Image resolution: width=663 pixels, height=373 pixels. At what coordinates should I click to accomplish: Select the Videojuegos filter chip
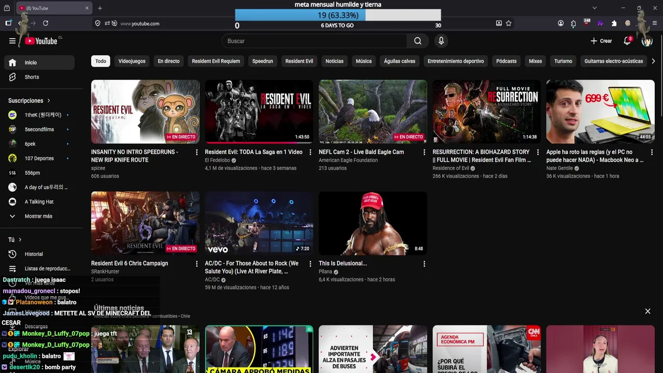click(132, 61)
